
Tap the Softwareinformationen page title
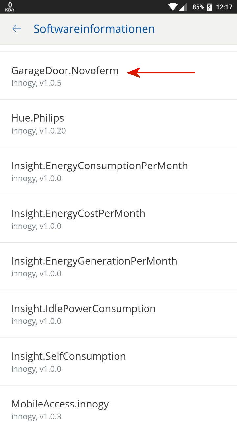coord(94,29)
